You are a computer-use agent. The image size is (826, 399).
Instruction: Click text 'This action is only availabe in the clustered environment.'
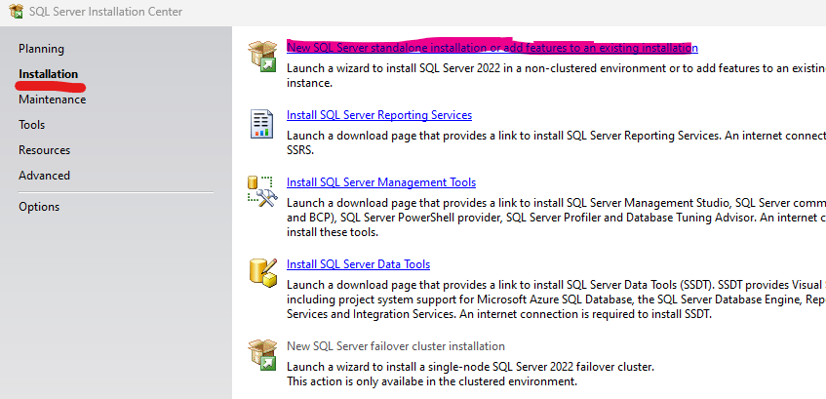pyautogui.click(x=432, y=381)
